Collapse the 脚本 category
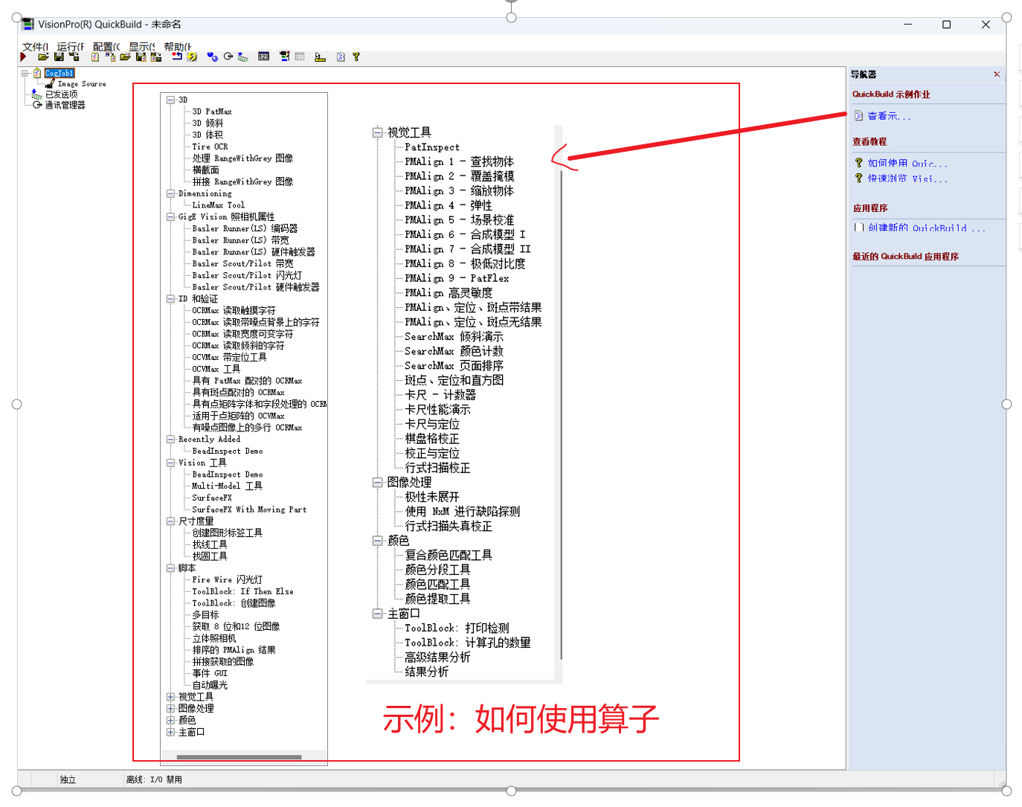 point(170,568)
